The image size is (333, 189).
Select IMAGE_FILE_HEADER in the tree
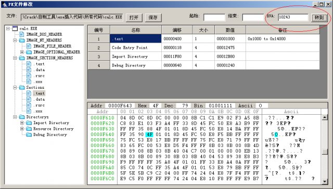[x=52, y=46]
